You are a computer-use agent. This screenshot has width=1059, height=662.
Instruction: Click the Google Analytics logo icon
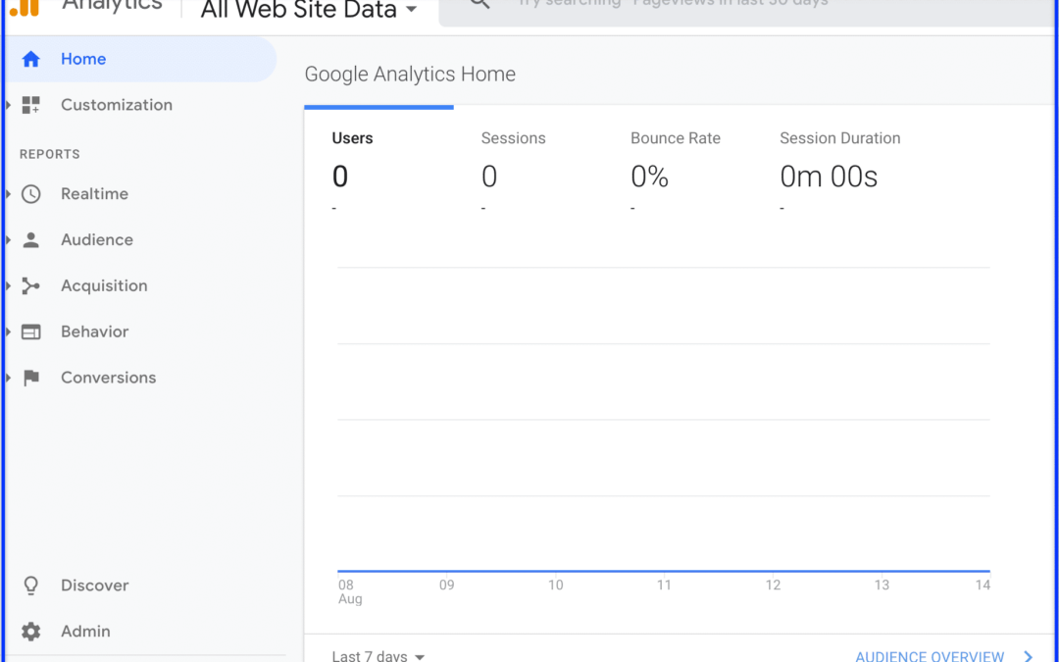click(x=25, y=8)
